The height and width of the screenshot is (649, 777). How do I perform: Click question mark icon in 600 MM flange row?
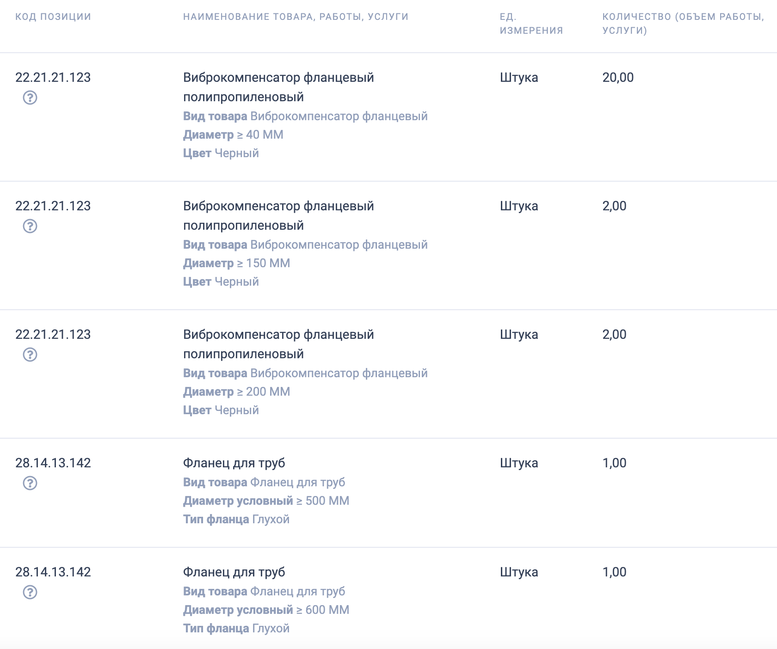point(30,592)
